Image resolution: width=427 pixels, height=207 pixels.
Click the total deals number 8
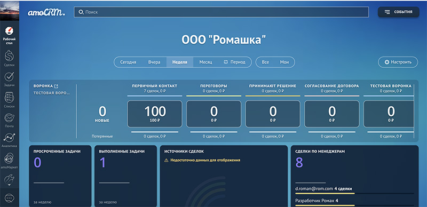tap(299, 163)
